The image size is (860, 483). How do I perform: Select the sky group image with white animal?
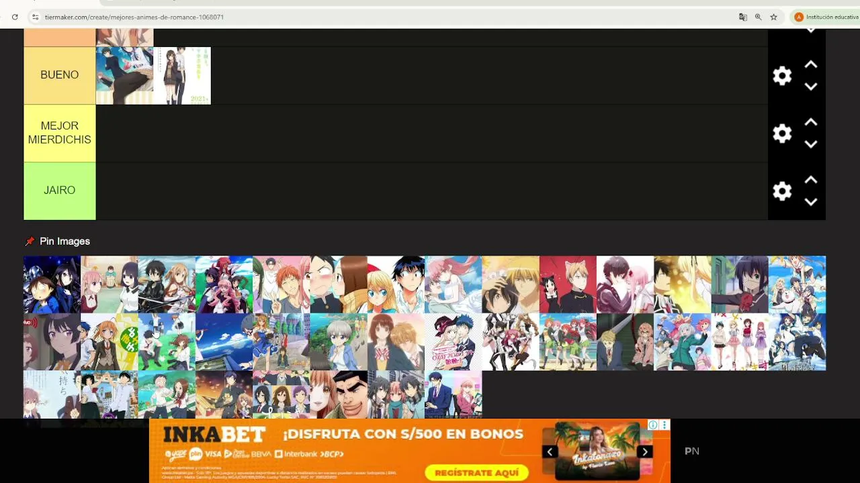pyautogui.click(x=798, y=284)
